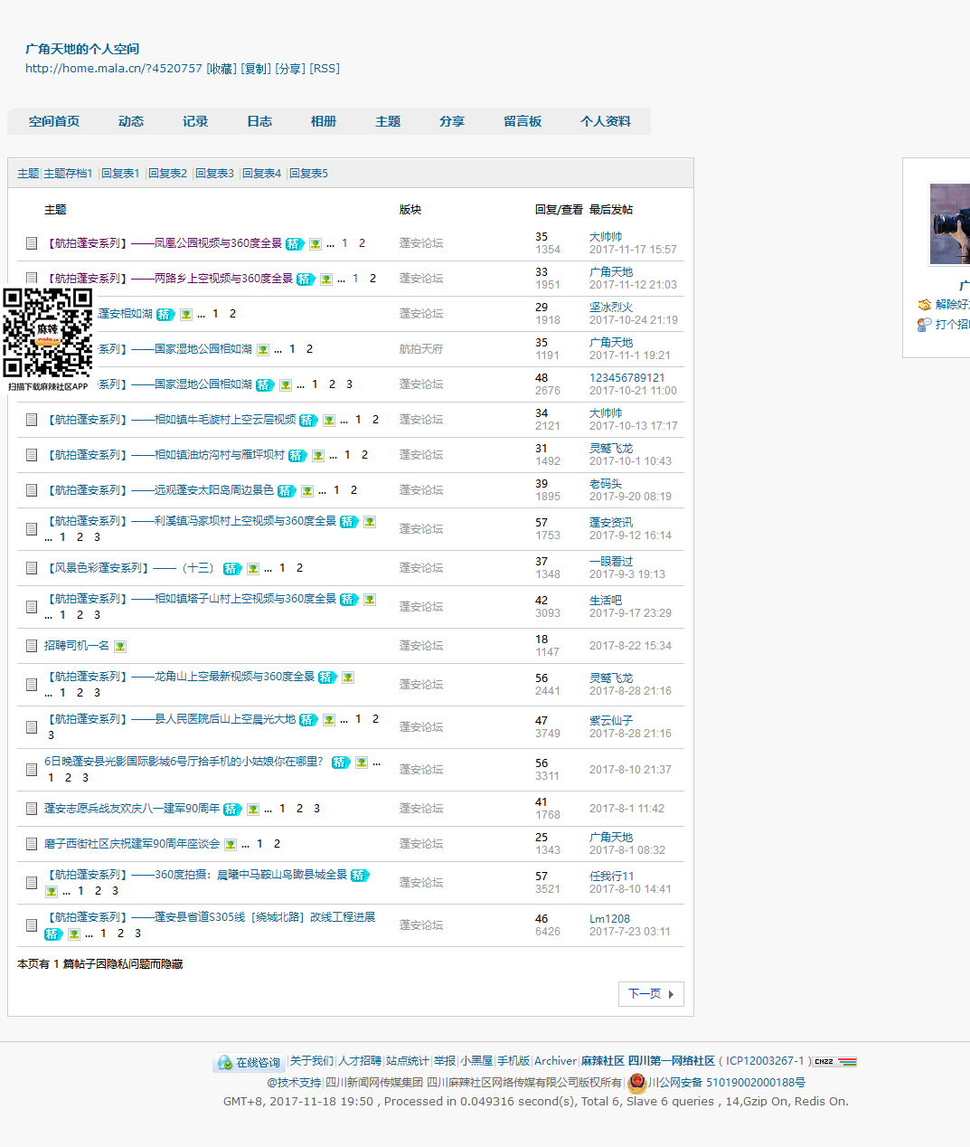Click the 打个招呼 greeting icon

(924, 325)
